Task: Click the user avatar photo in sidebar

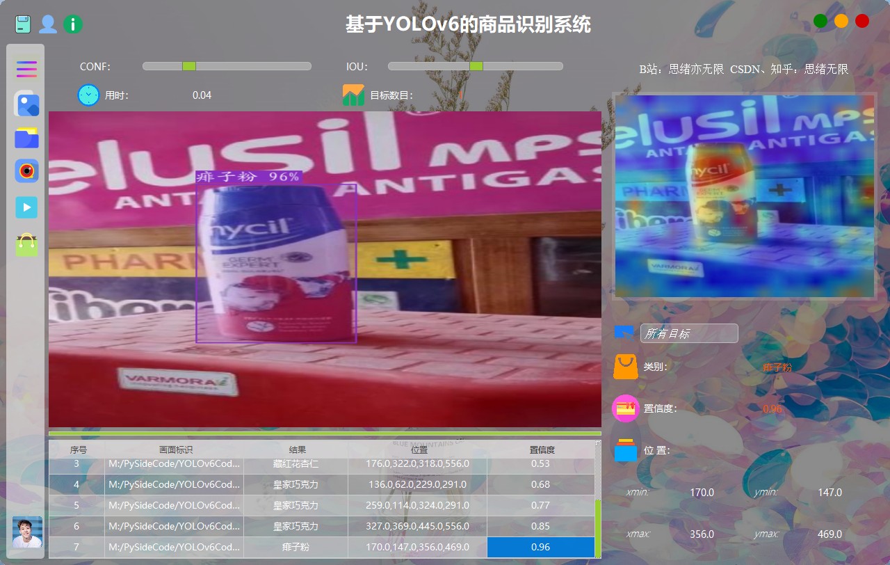Action: (27, 532)
